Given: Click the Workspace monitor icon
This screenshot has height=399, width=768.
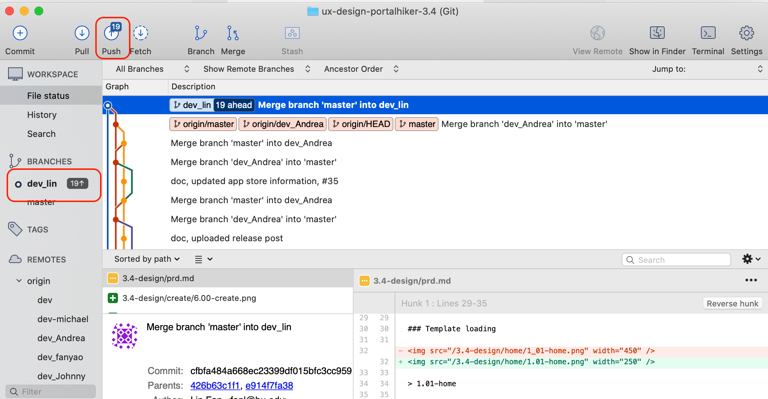Looking at the screenshot, I should pyautogui.click(x=15, y=74).
